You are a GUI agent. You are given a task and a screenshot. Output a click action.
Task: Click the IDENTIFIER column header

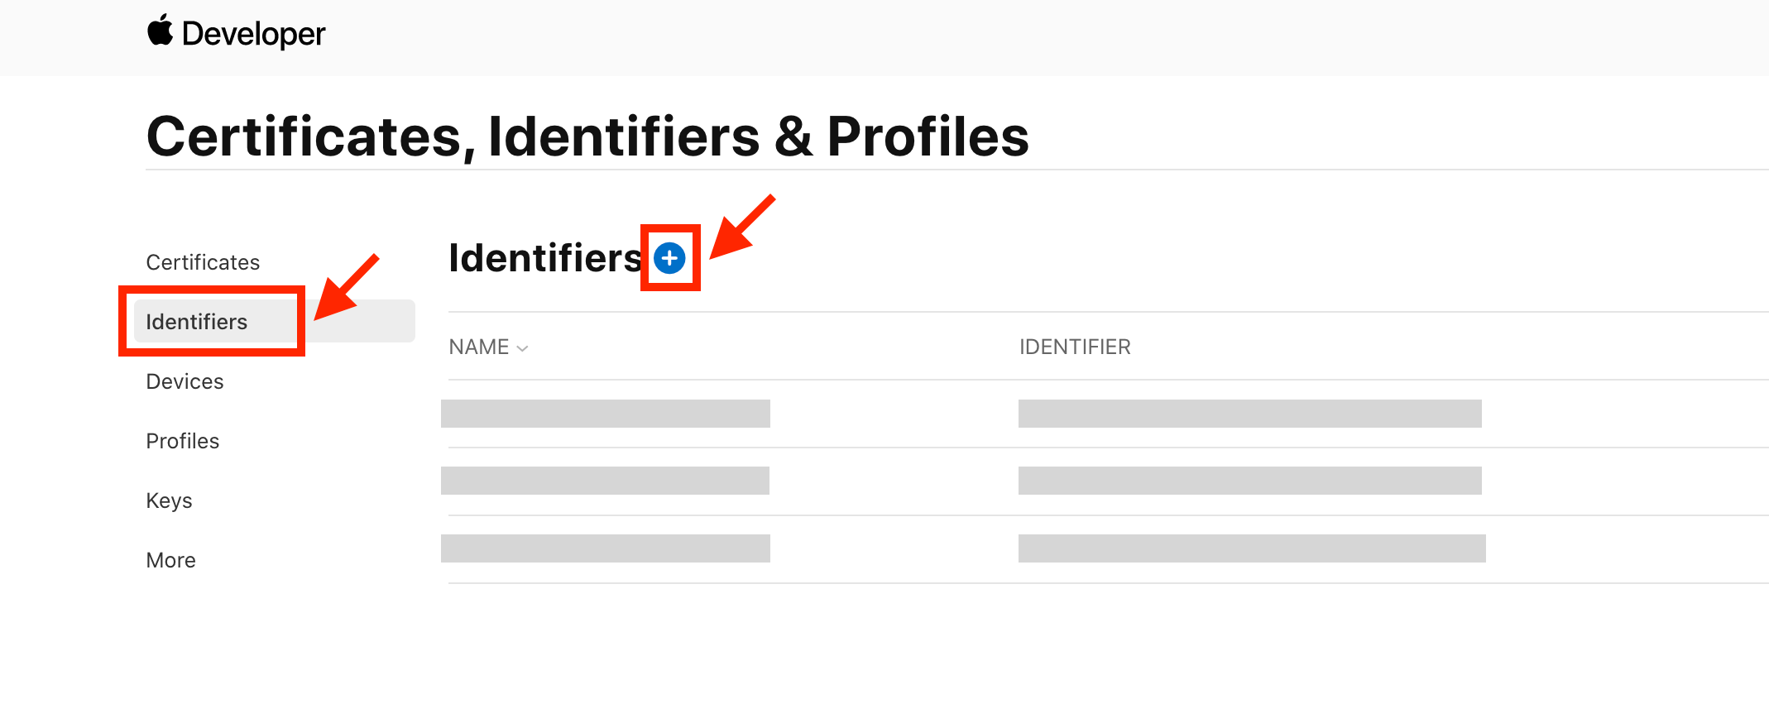click(1075, 347)
